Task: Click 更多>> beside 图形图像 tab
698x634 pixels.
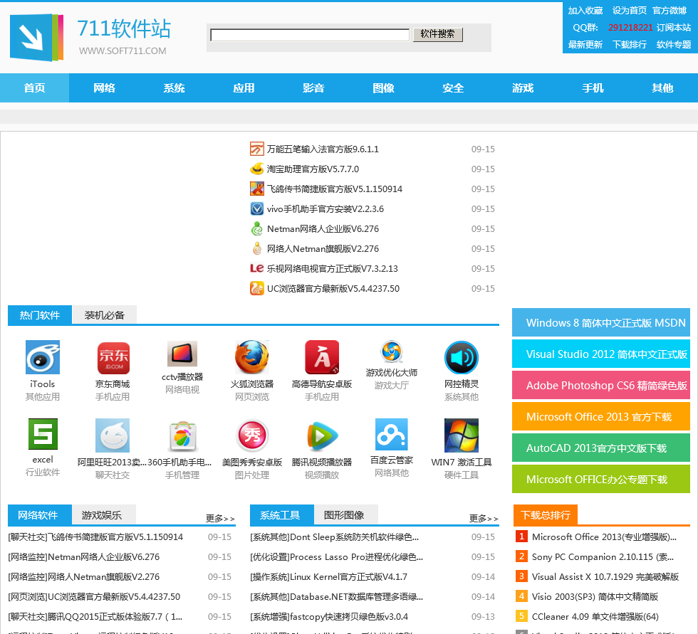Action: click(x=484, y=519)
